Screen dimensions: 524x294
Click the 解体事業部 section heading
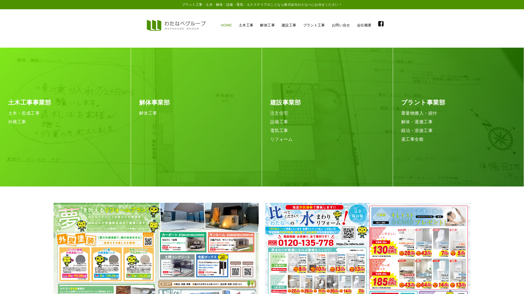point(154,103)
